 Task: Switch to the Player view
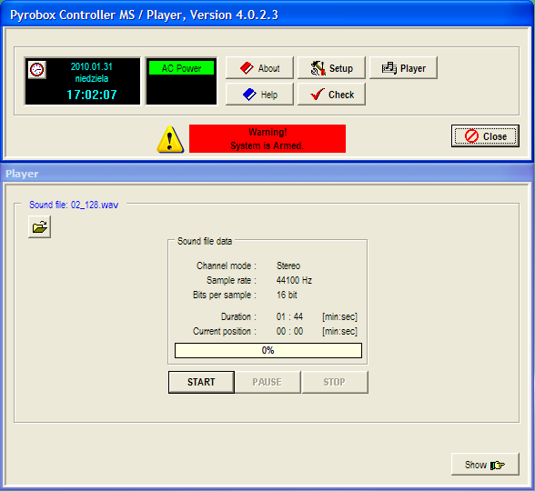(403, 68)
